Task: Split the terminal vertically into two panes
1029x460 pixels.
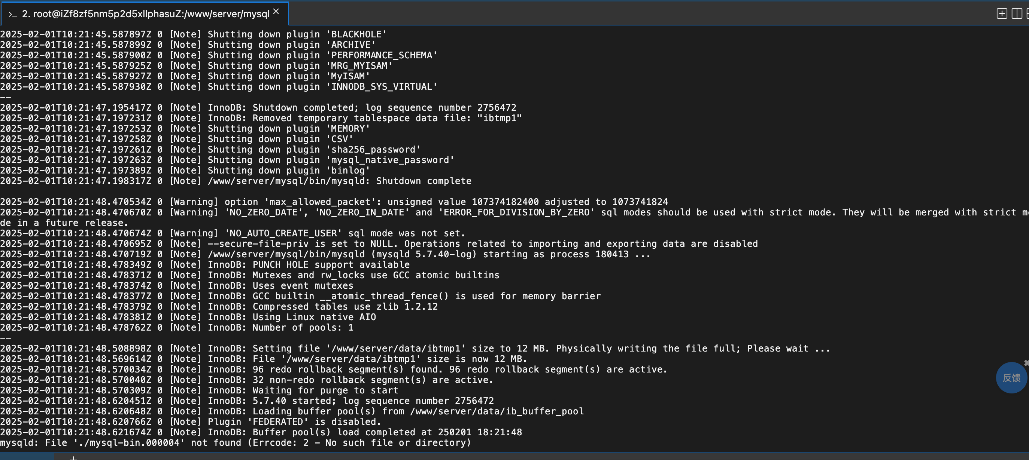Action: [x=1017, y=13]
